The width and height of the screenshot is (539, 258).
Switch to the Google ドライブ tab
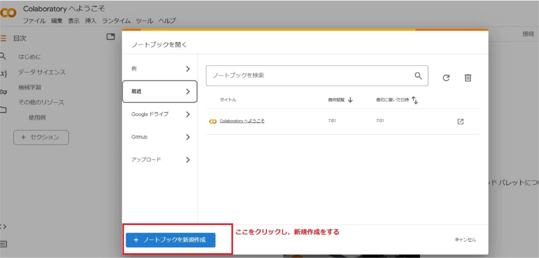(x=160, y=114)
